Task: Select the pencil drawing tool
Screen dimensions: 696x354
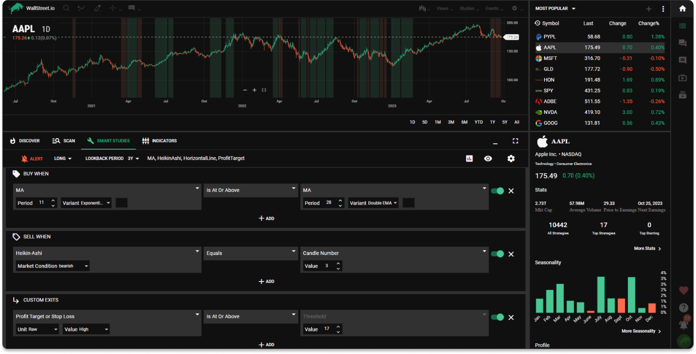Action: point(97,8)
